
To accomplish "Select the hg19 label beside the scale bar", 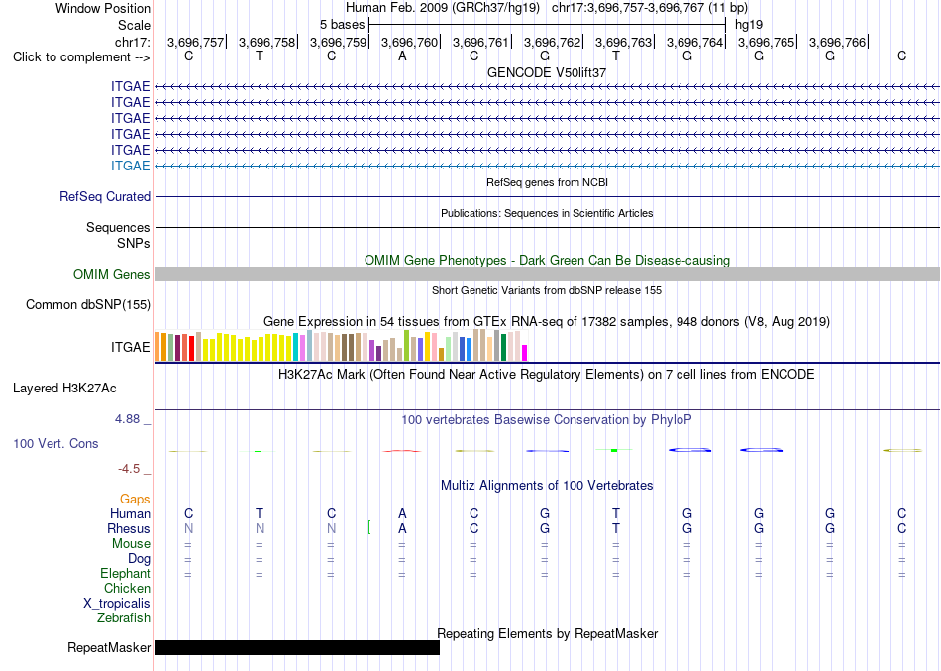I will coord(749,25).
